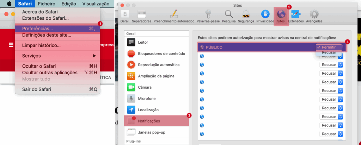Screen dimensions: 361x145
Task: Select Localização in the sidebar
Action: pyautogui.click(x=157, y=110)
